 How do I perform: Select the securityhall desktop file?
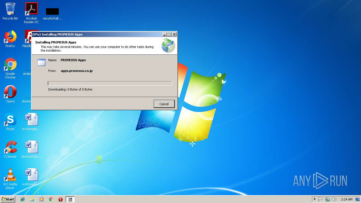pos(52,14)
